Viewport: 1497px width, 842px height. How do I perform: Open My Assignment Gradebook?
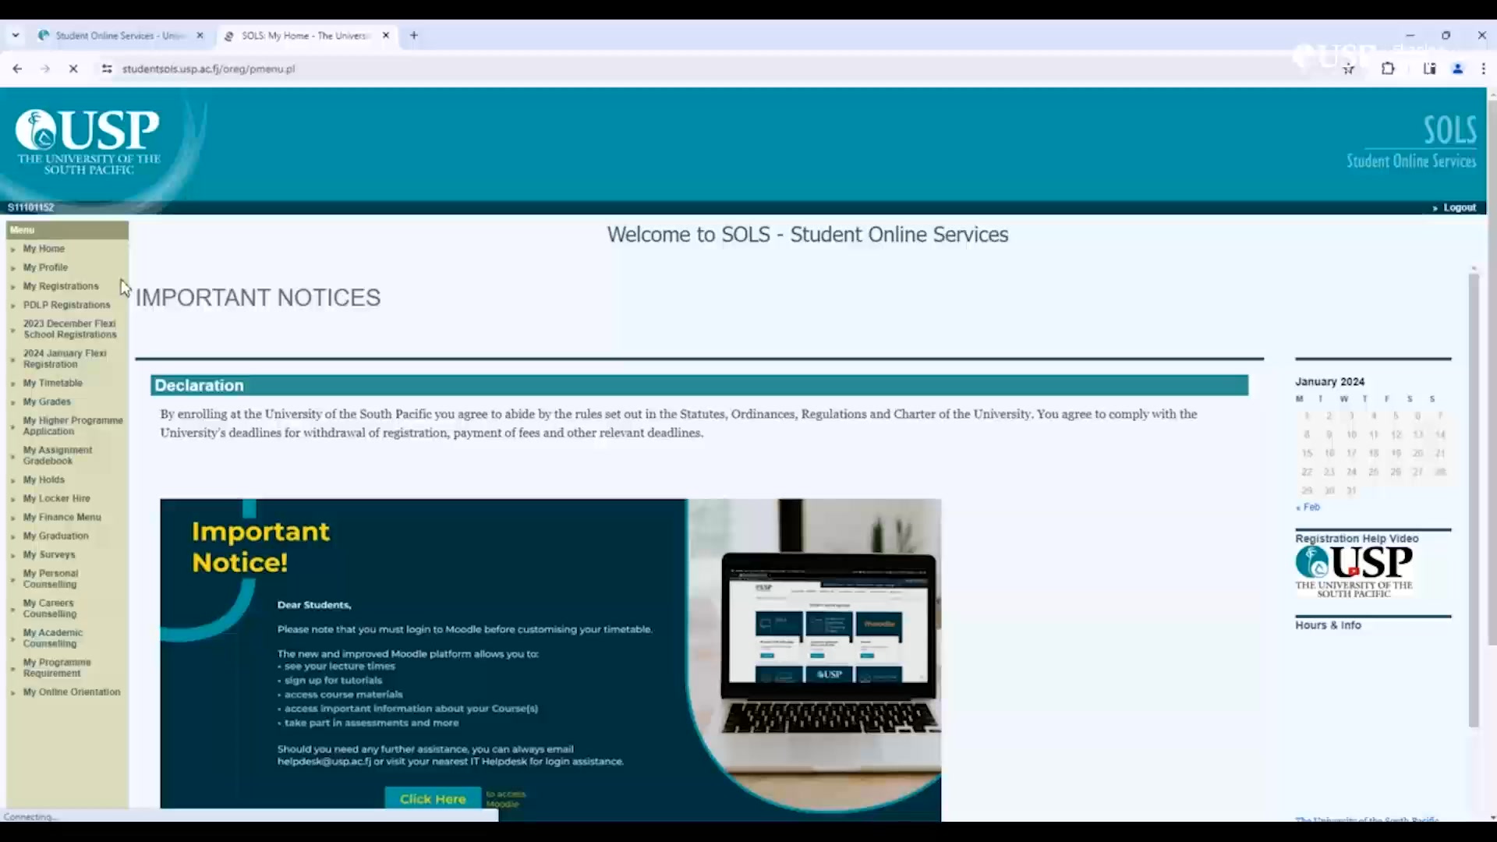coord(58,455)
